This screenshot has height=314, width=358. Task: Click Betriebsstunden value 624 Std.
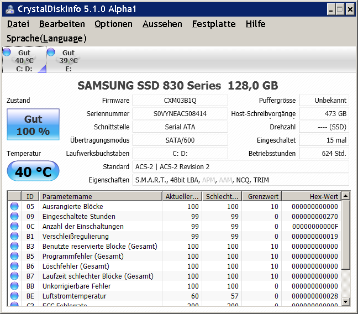(x=324, y=153)
